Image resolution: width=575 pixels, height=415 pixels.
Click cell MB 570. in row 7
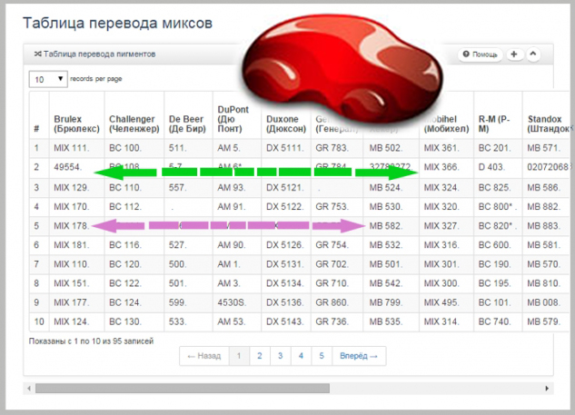[x=544, y=264]
